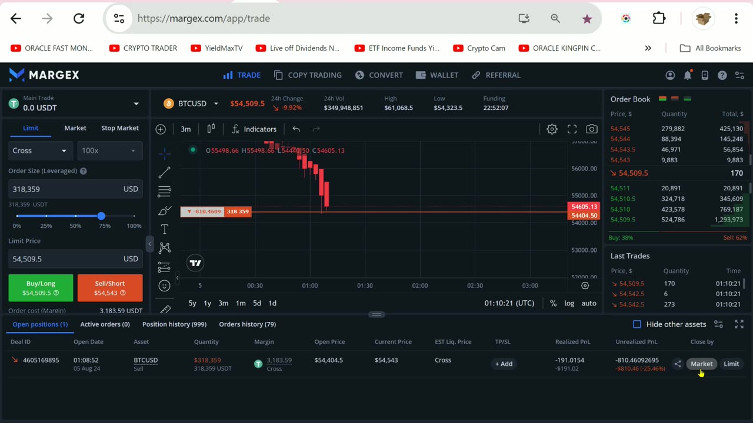This screenshot has height=423, width=753.
Task: Show both sides order book view
Action: coord(662,99)
